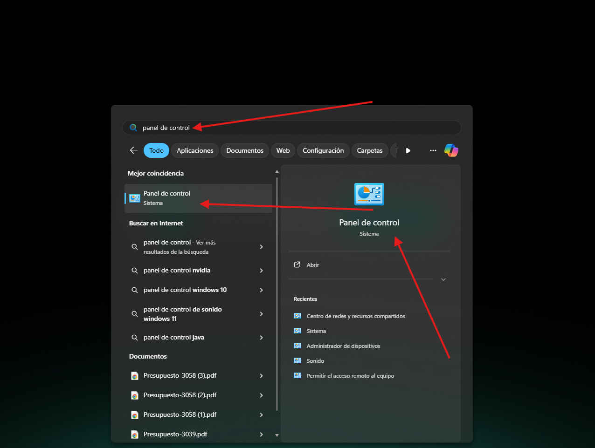595x448 pixels.
Task: Expand the actions list chevron under Abrir
Action: pos(443,279)
